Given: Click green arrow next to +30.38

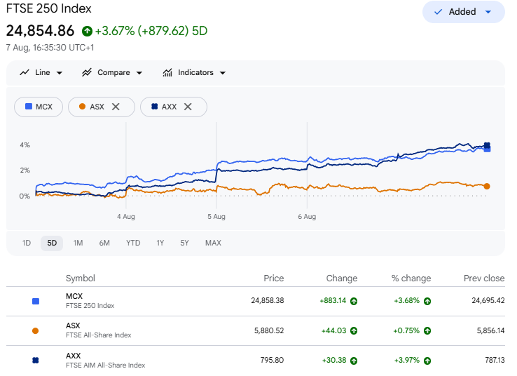Looking at the screenshot, I should pos(354,361).
